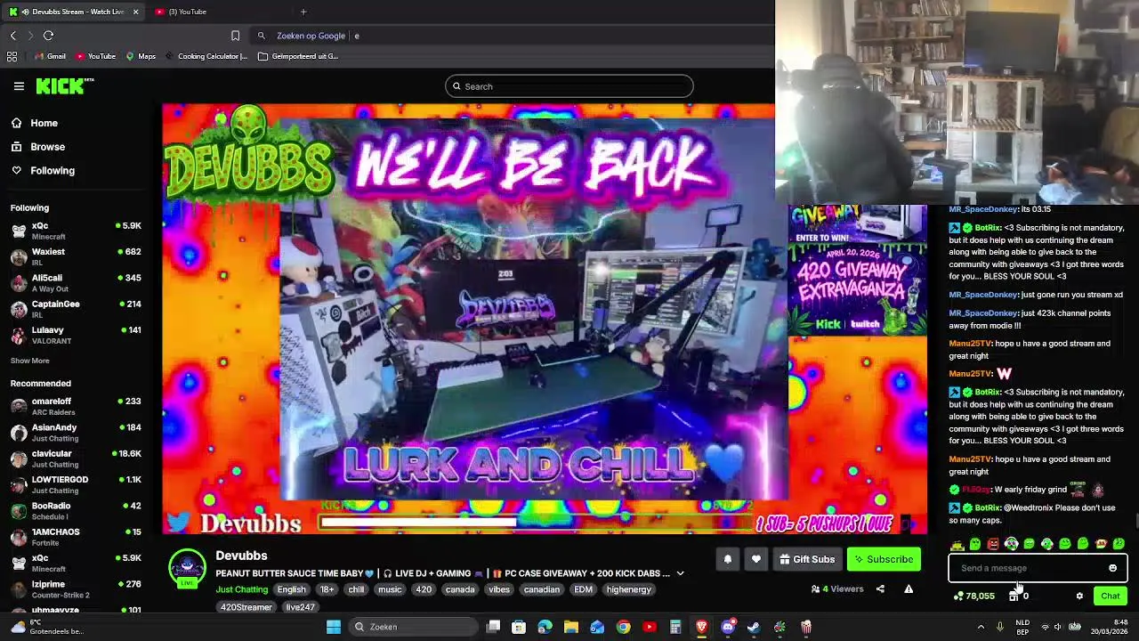Open Brave browser taskbar icon
This screenshot has height=641, width=1139.
click(701, 627)
